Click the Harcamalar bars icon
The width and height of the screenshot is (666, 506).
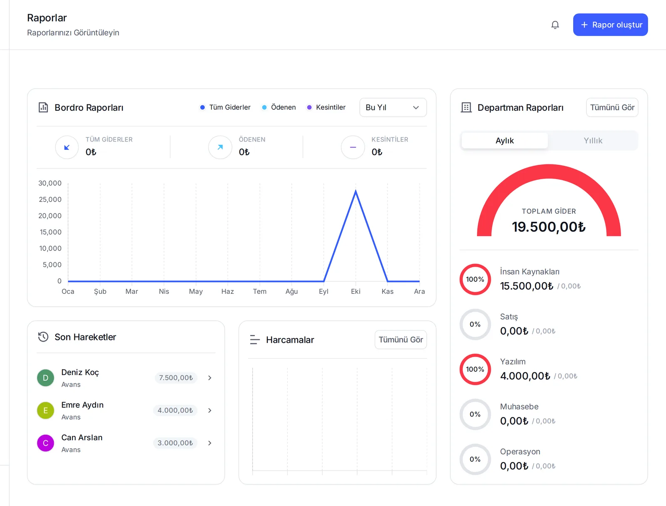coord(255,340)
